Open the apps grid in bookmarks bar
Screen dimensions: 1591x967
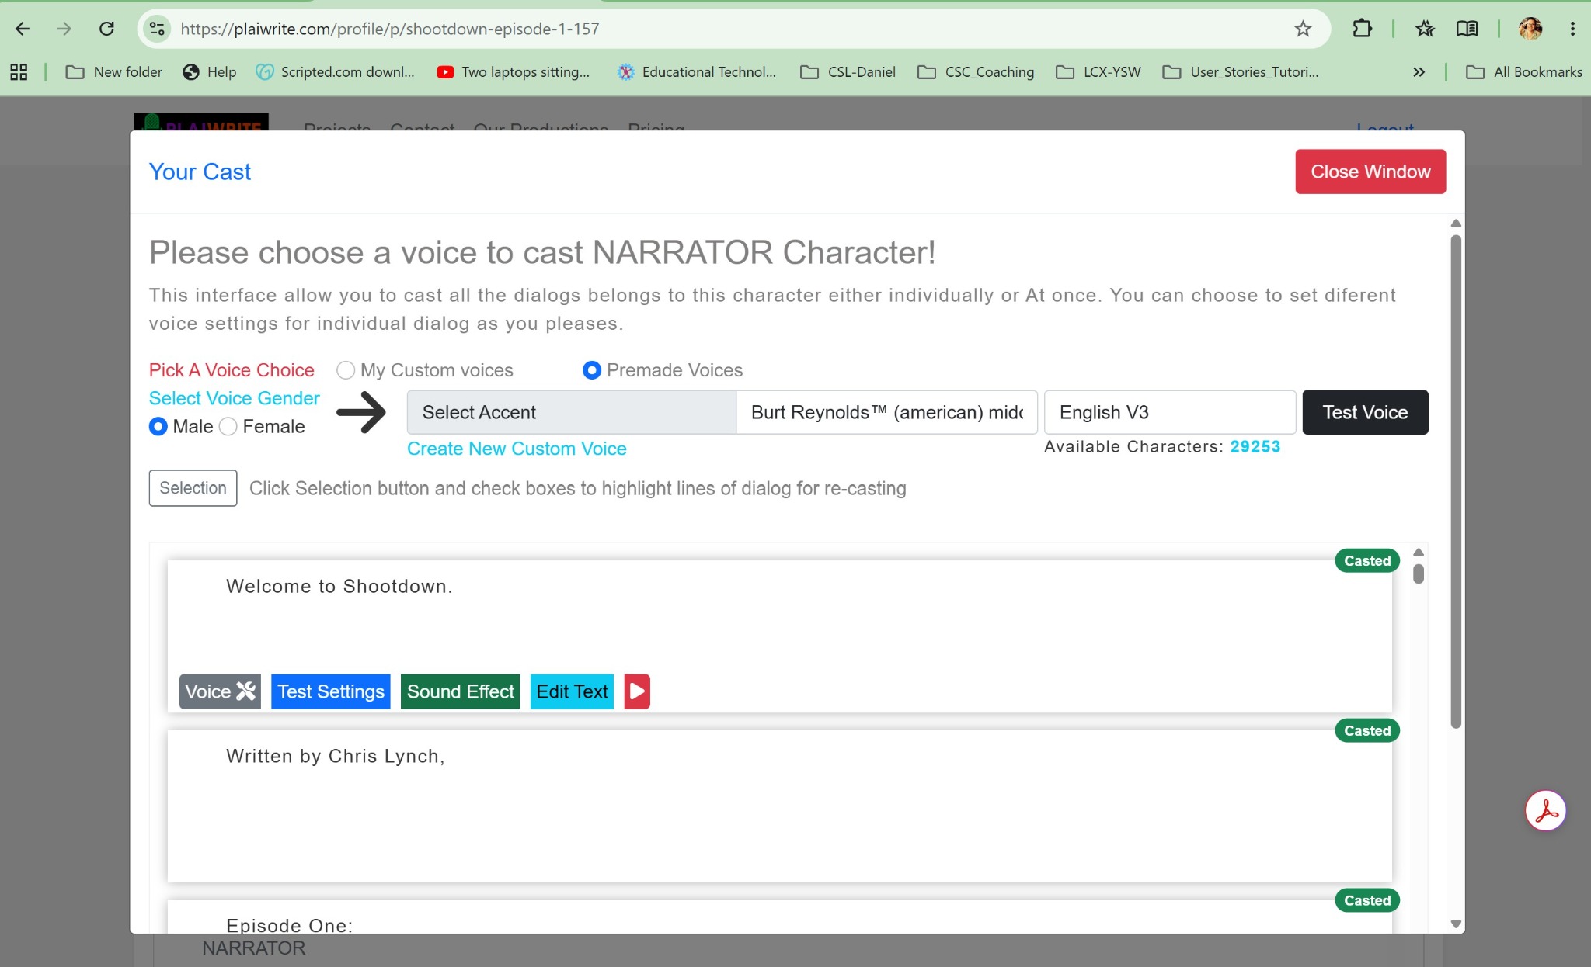pyautogui.click(x=19, y=72)
